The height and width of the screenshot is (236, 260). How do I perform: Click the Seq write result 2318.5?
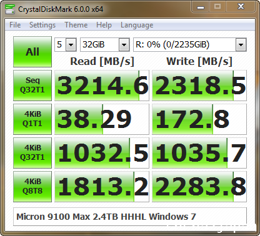[x=199, y=86]
